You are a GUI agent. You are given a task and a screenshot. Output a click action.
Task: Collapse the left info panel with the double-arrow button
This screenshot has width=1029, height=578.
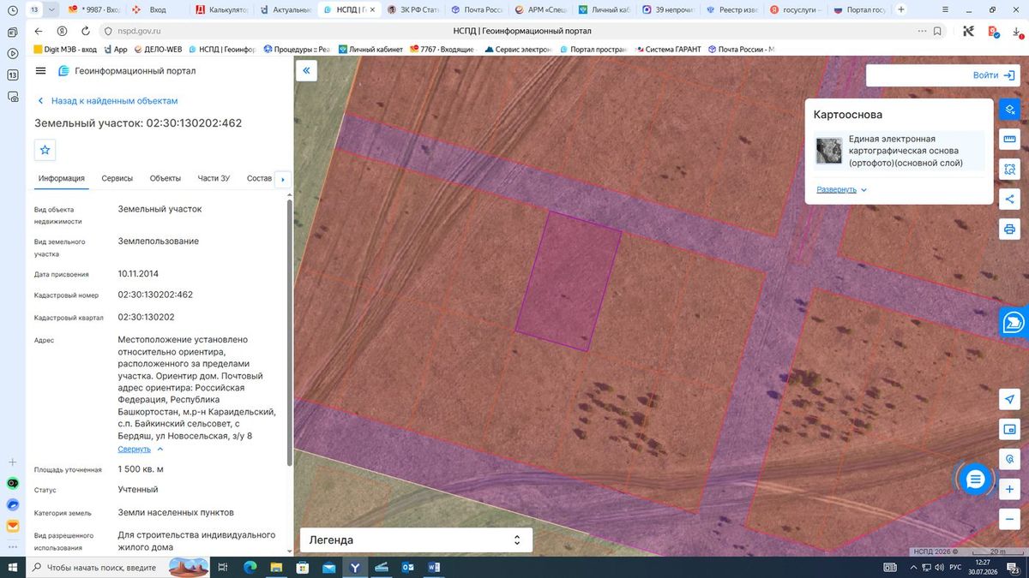[306, 71]
